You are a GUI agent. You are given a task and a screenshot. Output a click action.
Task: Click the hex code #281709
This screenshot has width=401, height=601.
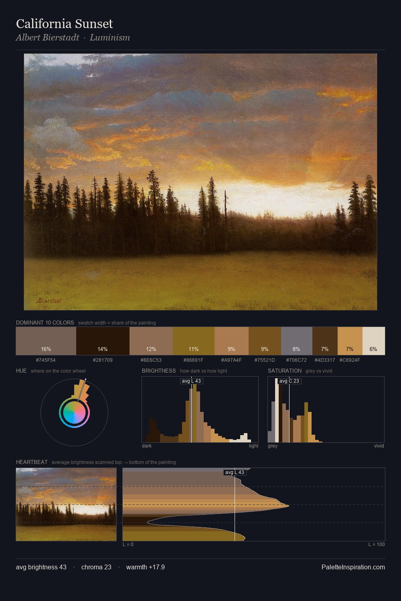[x=103, y=360]
